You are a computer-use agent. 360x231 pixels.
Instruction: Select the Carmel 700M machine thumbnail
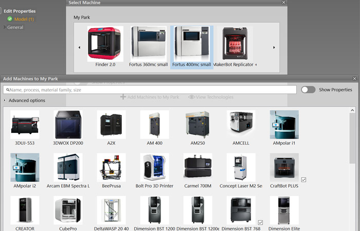click(197, 167)
